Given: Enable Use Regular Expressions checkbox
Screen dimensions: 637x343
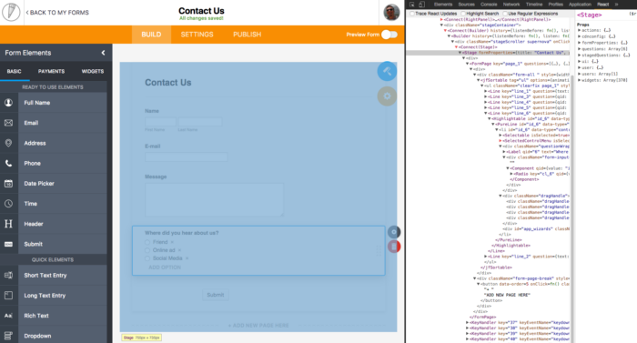Looking at the screenshot, I should [505, 14].
